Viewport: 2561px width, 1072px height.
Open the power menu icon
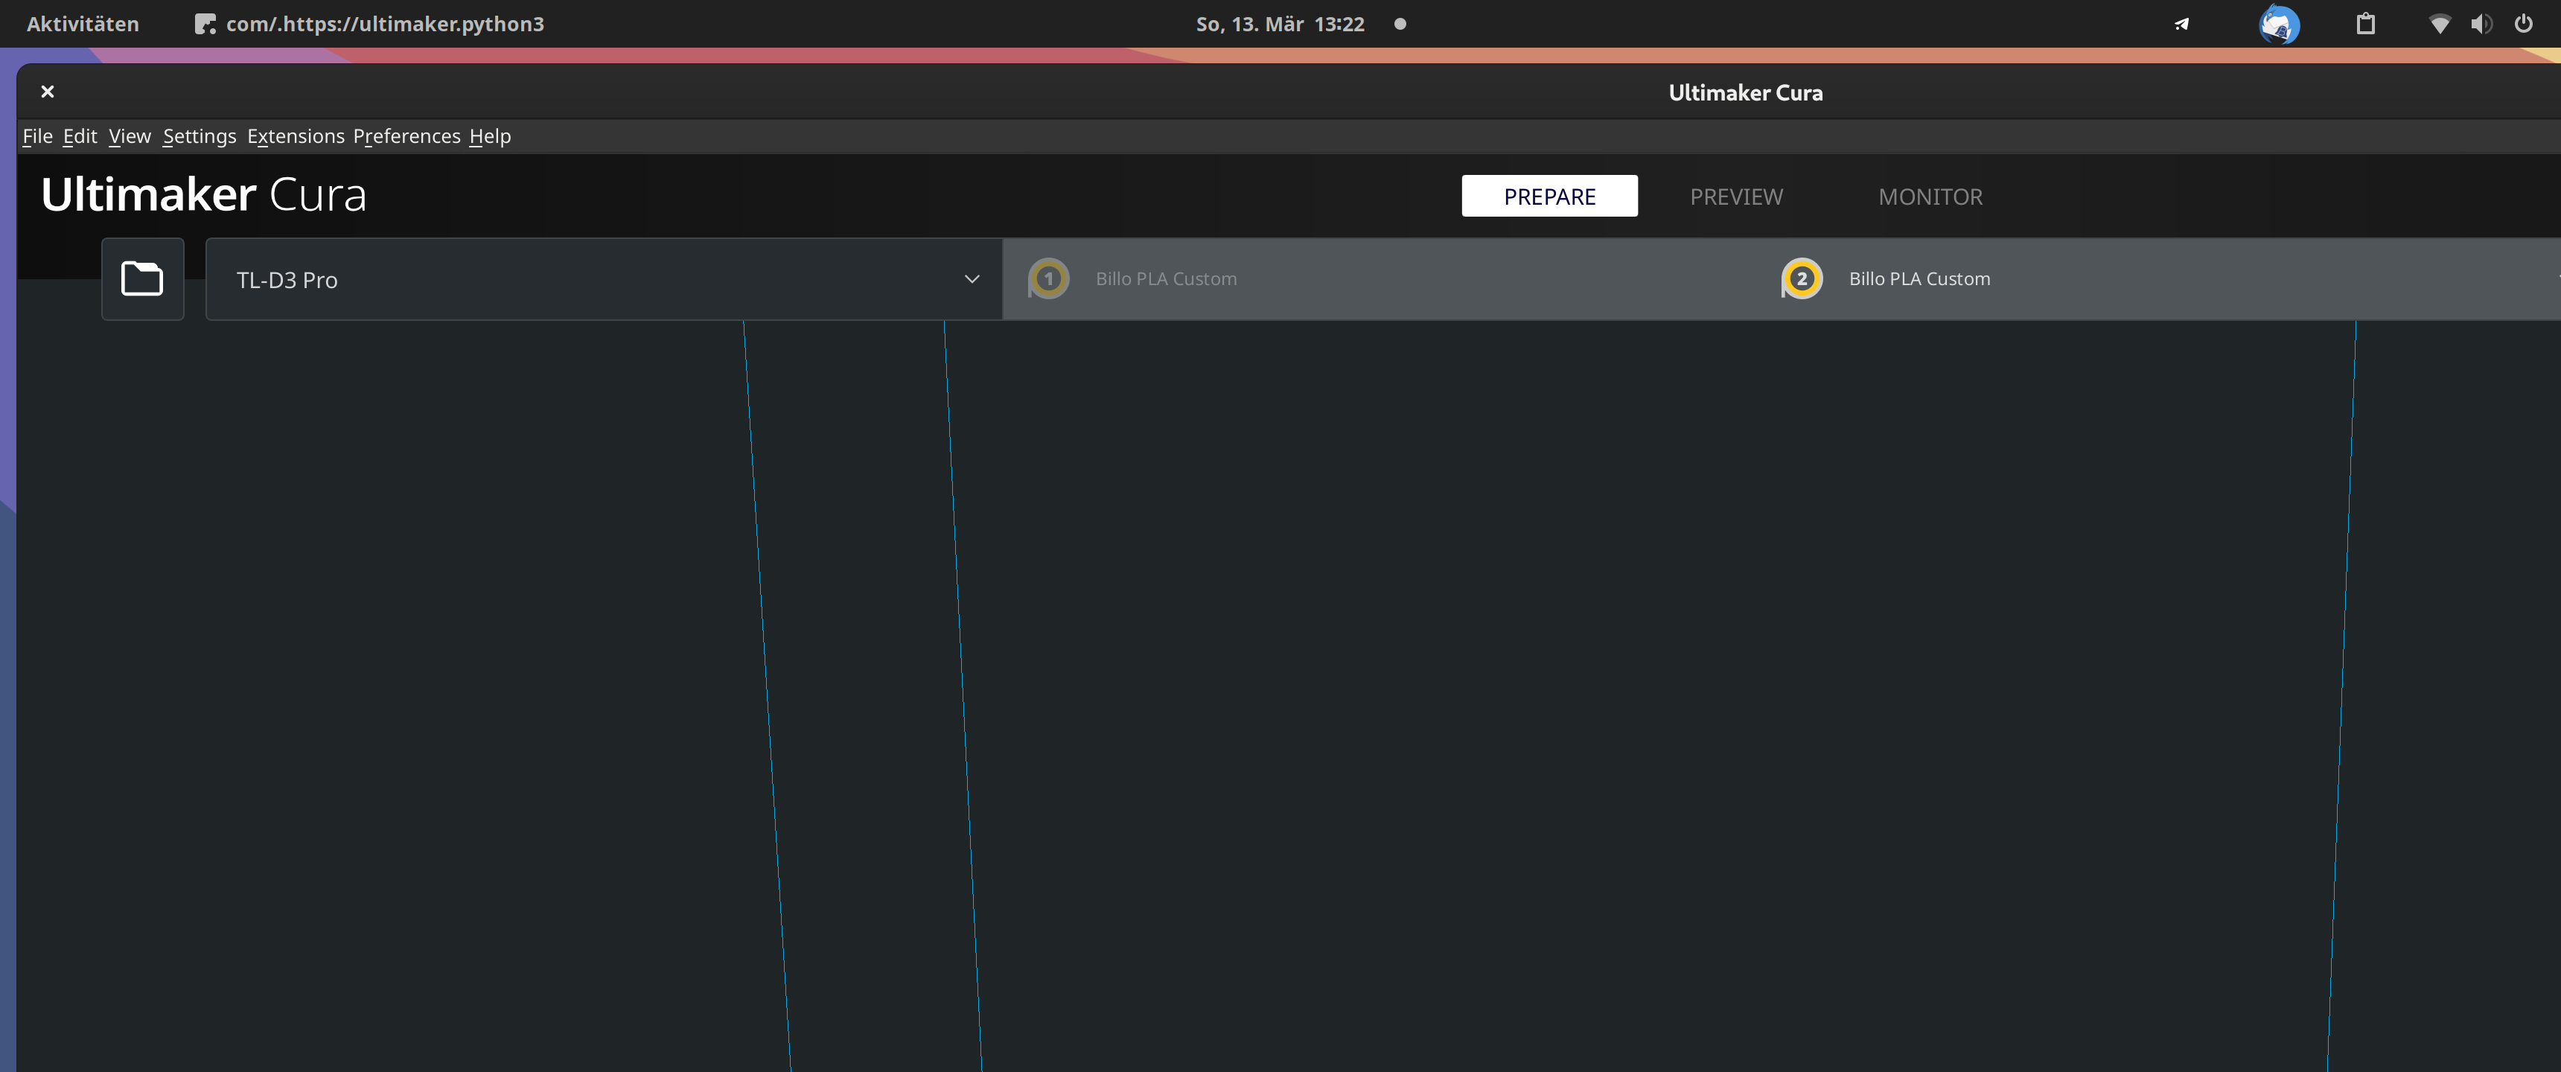click(x=2523, y=24)
